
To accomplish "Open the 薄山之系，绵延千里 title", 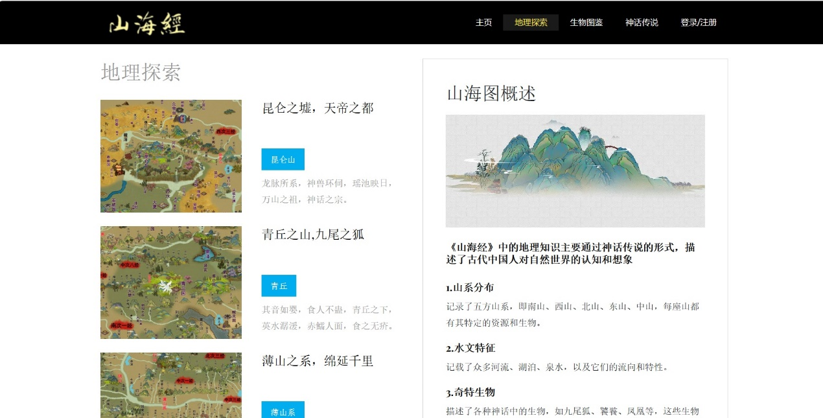I will 318,361.
